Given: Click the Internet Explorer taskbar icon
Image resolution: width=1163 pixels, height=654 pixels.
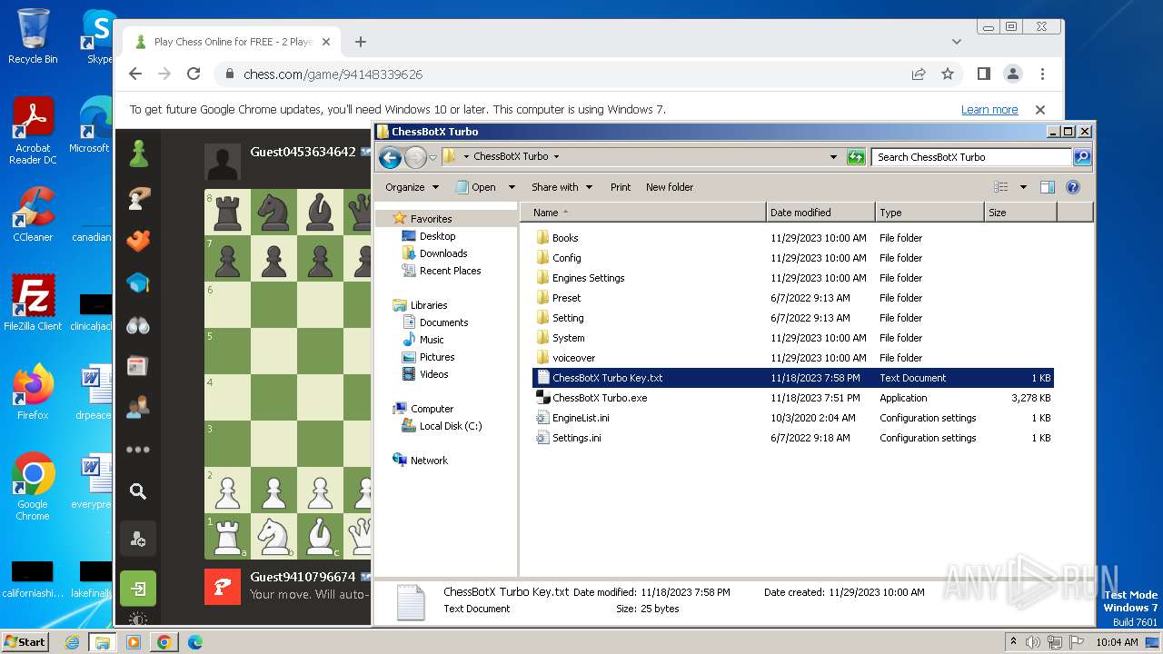Looking at the screenshot, I should pos(73,641).
